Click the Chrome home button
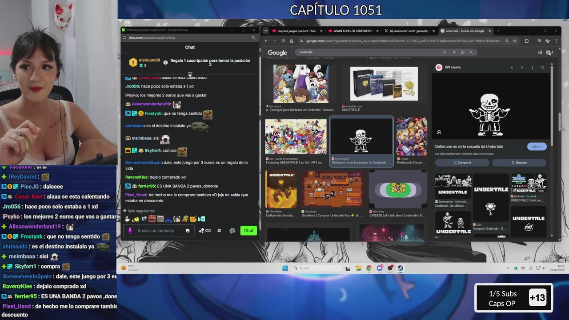This screenshot has width=569, height=320. point(292,41)
